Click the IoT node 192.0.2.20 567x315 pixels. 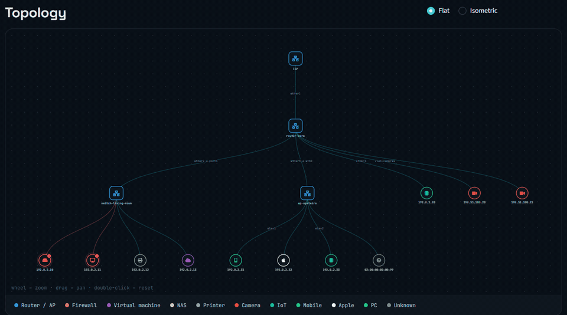pyautogui.click(x=426, y=193)
